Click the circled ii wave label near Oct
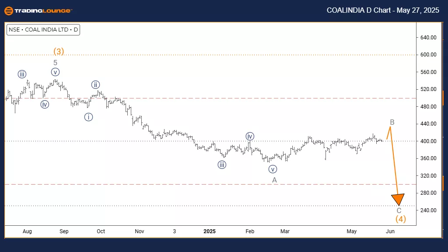Viewport: 448px width, 252px height. point(96,85)
